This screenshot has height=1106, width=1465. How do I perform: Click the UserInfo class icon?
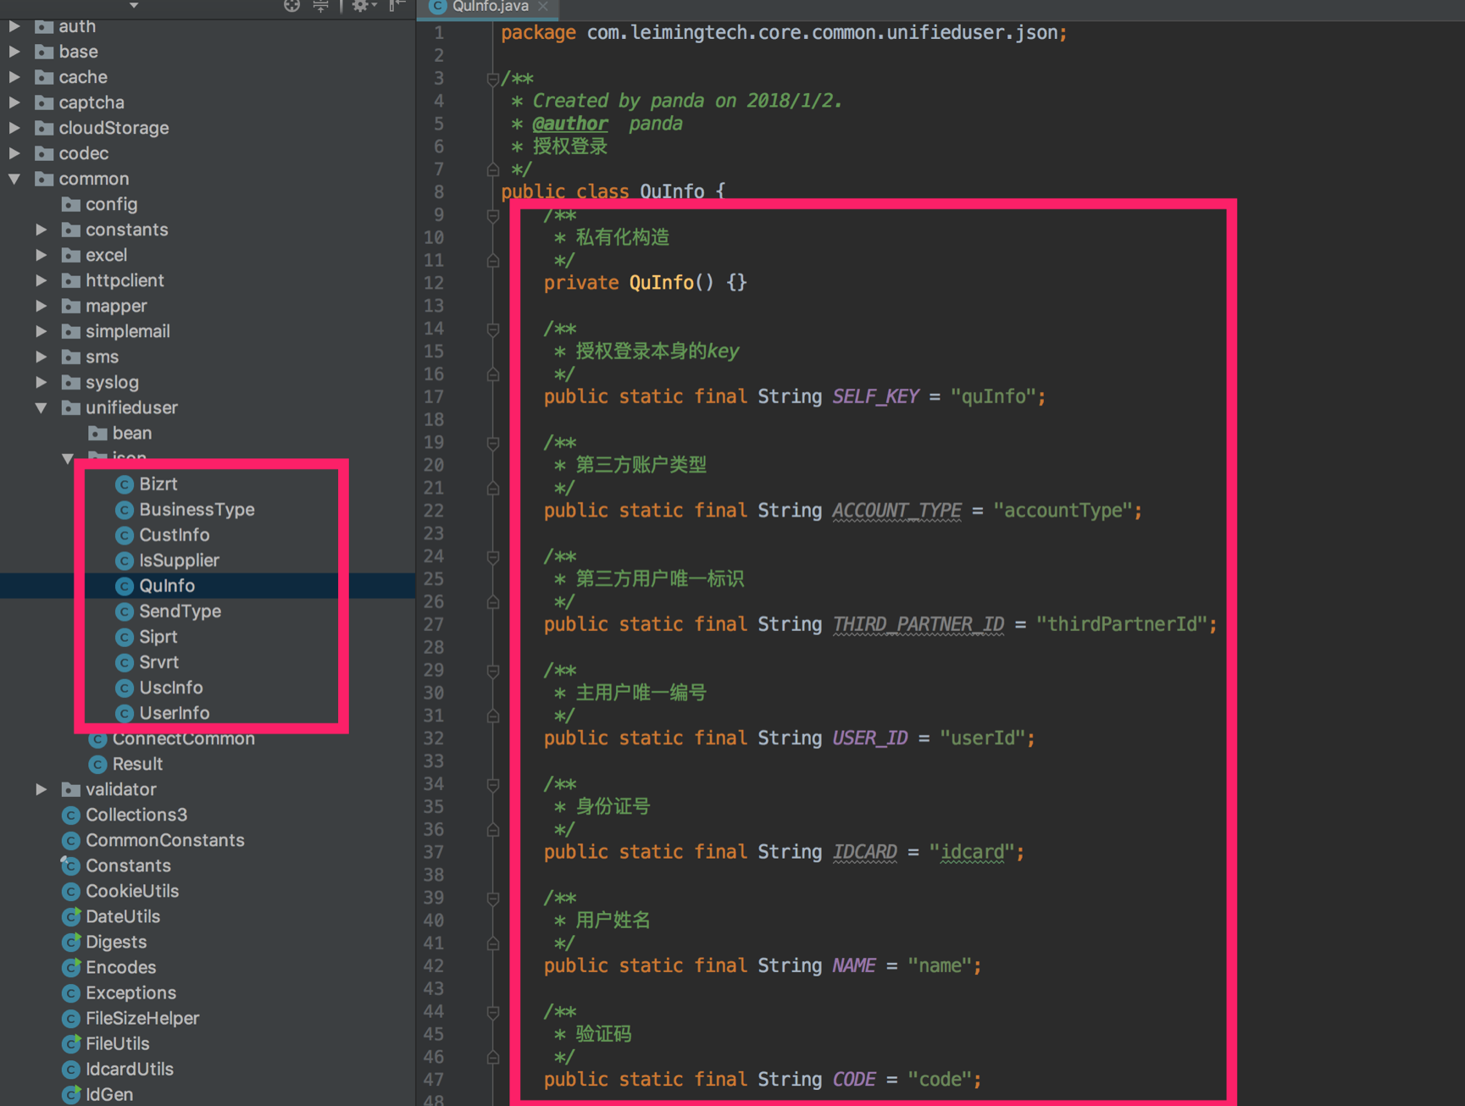click(x=125, y=713)
